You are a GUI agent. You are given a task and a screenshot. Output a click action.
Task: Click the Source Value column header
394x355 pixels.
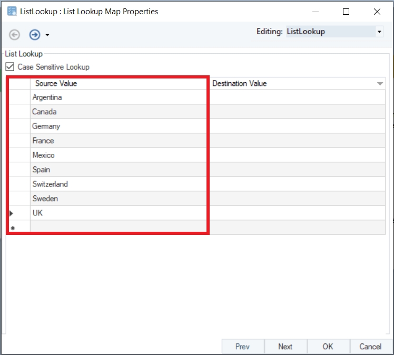point(119,83)
